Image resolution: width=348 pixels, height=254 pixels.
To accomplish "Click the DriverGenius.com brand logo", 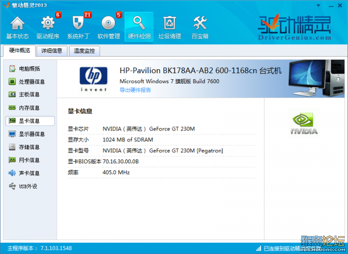I will pos(294,27).
